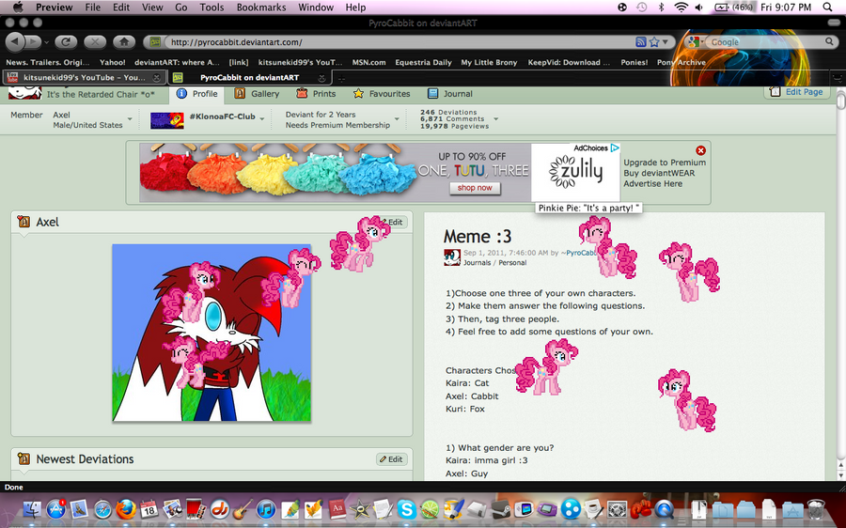Open the Prints tab
Image resolution: width=846 pixels, height=528 pixels.
click(316, 94)
